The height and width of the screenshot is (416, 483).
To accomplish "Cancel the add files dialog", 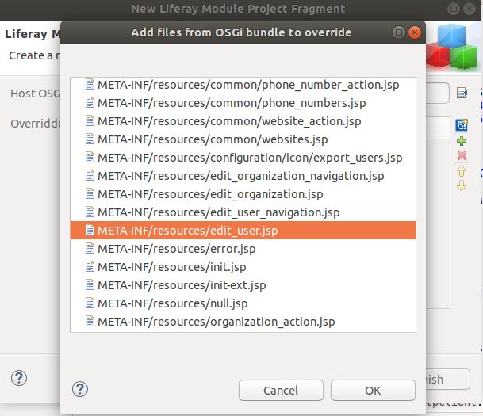I will point(281,391).
